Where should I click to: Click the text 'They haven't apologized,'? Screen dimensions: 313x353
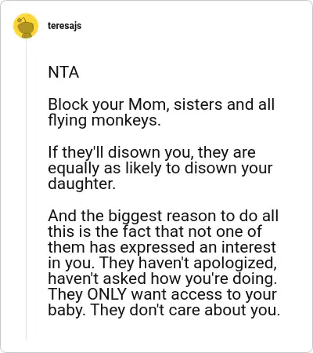coord(188,263)
